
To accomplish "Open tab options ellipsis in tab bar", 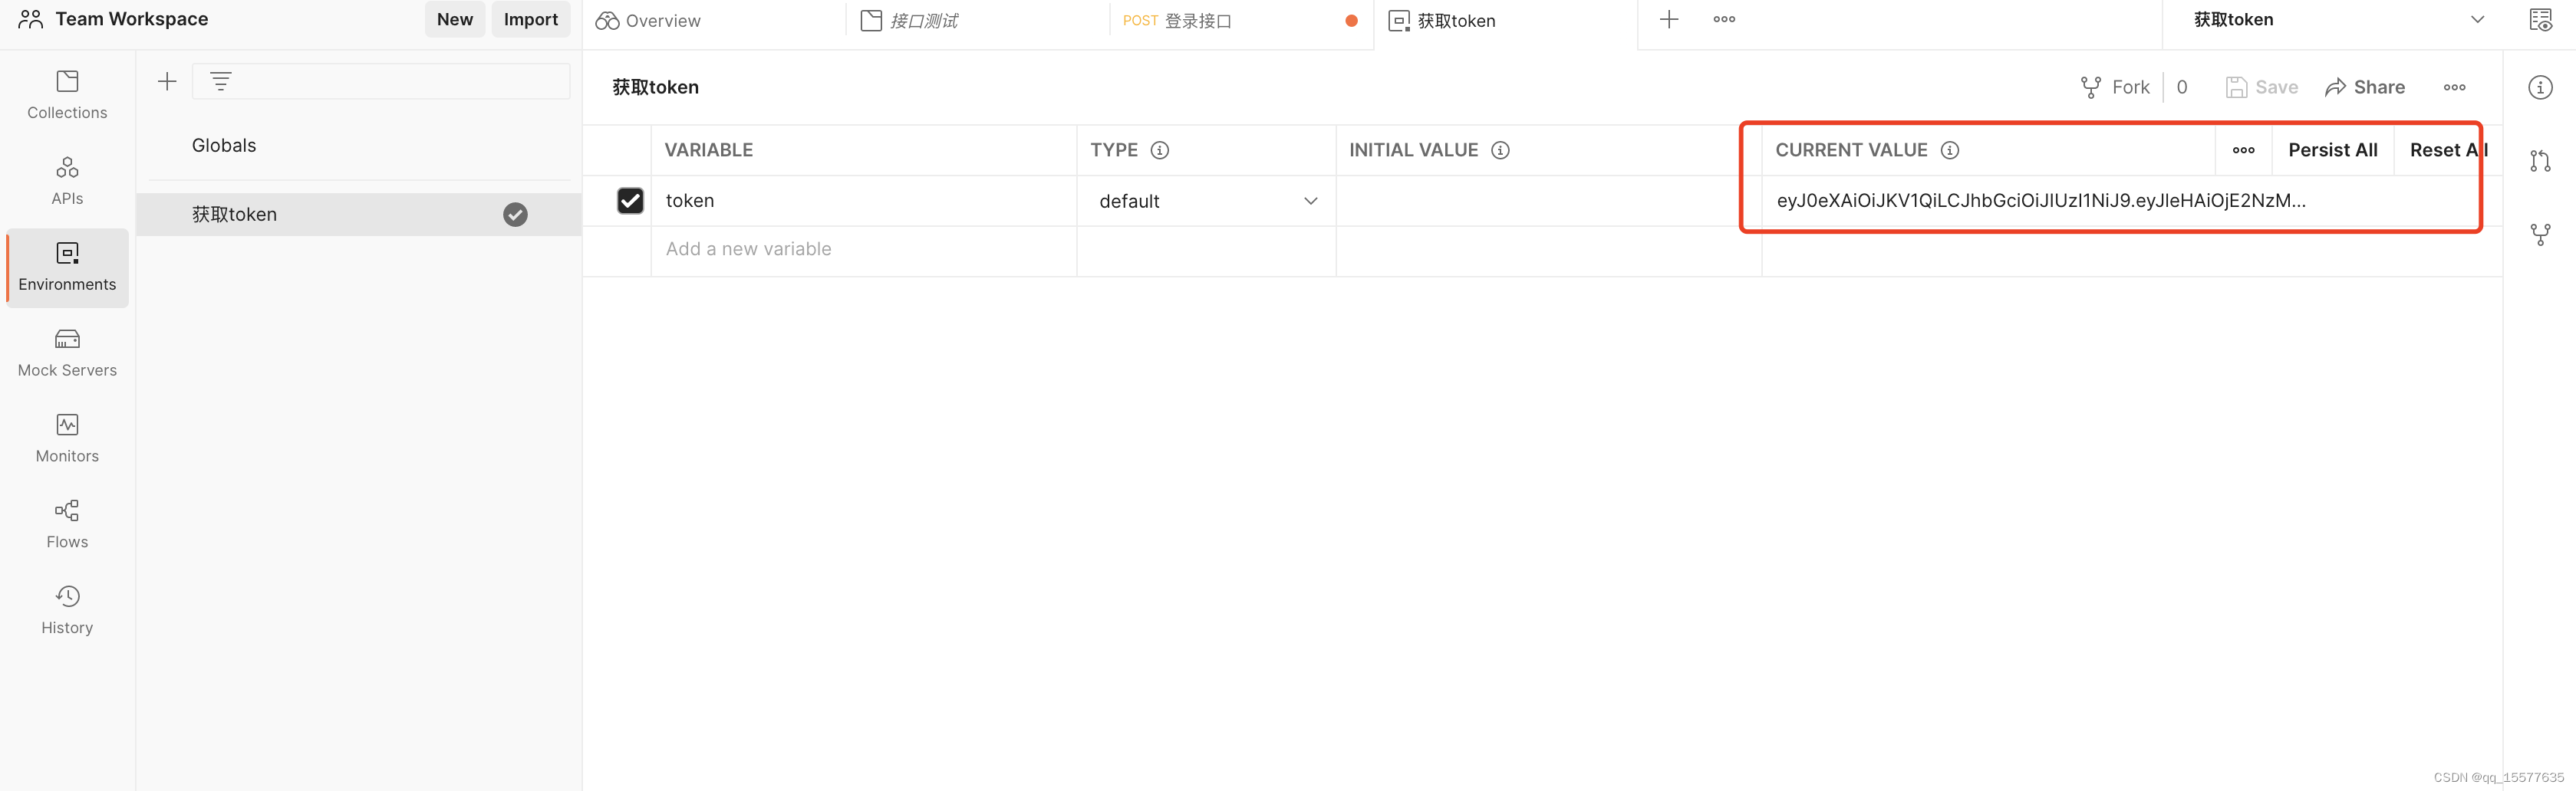I will 1724,19.
